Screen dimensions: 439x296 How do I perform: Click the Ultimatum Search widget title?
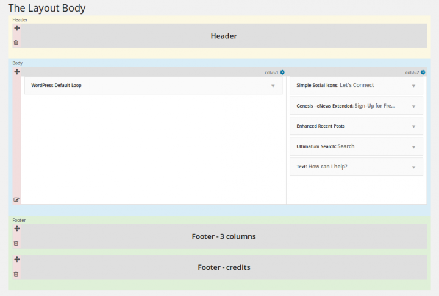coord(326,146)
